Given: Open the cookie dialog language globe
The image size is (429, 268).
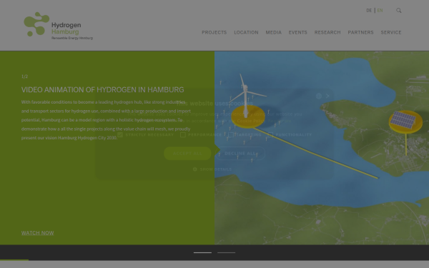Looking at the screenshot, I should 318,96.
